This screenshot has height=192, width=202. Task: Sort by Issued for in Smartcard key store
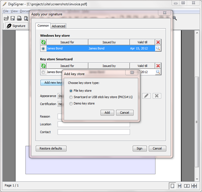coord(67,66)
